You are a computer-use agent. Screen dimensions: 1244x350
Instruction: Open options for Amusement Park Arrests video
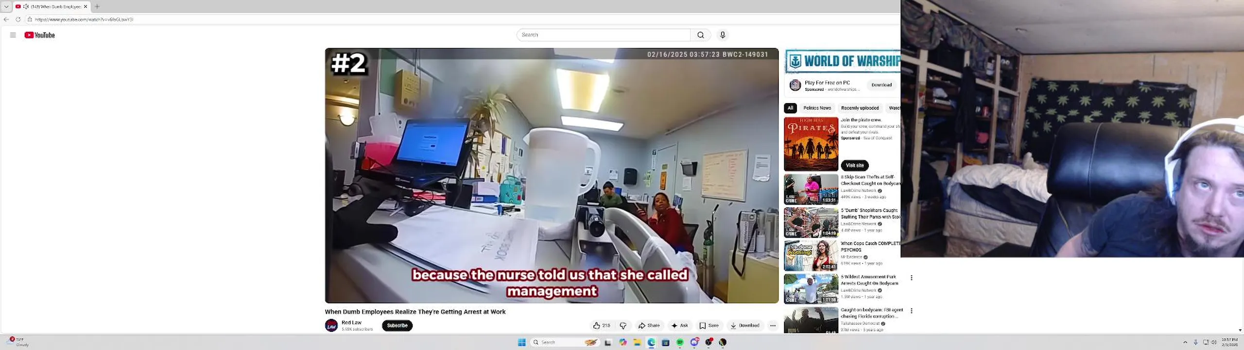click(x=911, y=278)
